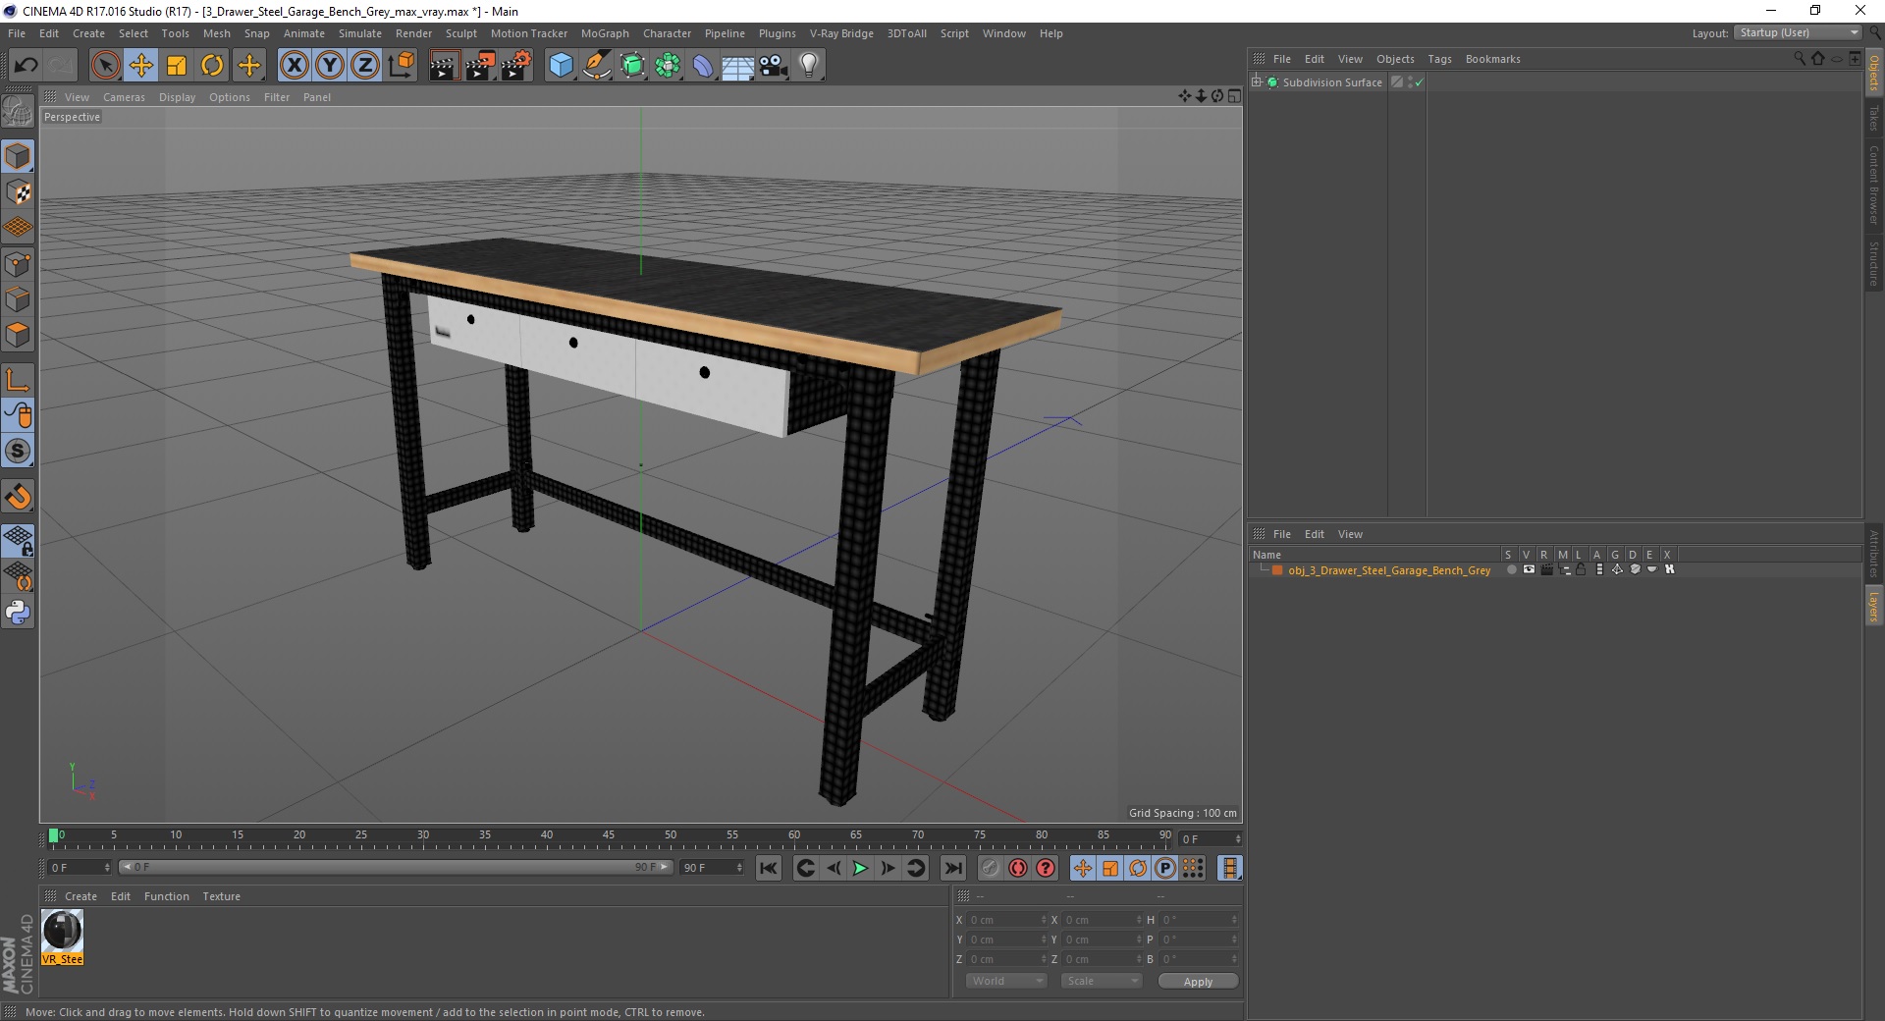The width and height of the screenshot is (1885, 1021).
Task: Toggle the Parameter keyframe P button
Action: pos(1165,868)
